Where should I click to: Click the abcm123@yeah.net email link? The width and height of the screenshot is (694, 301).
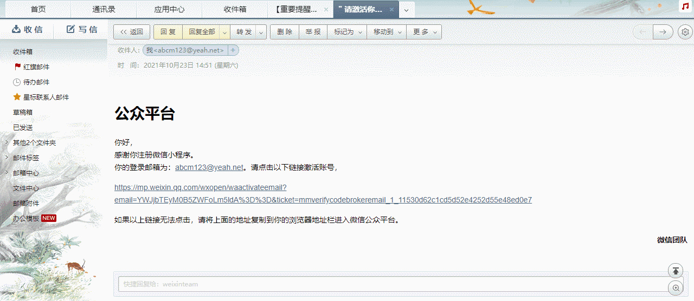(x=209, y=167)
